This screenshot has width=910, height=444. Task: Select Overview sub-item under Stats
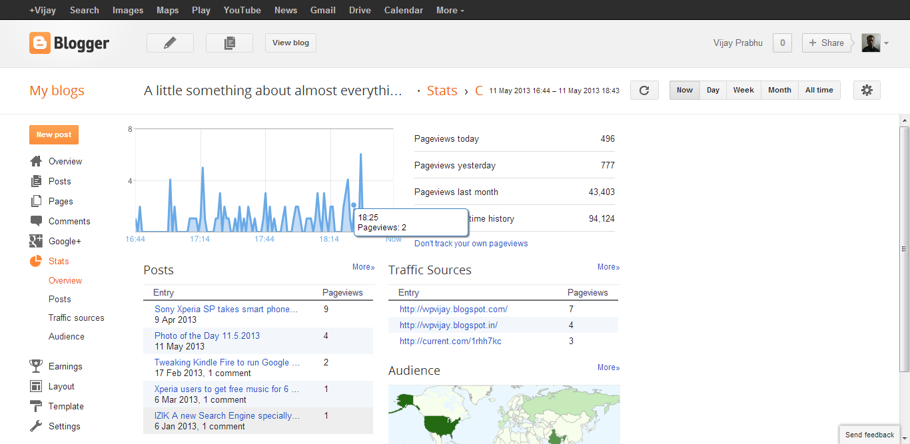pos(65,280)
